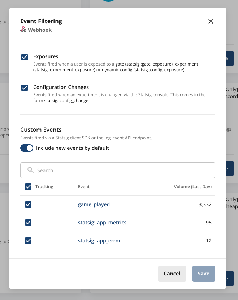Open the game_played event link
The width and height of the screenshot is (238, 300).
coord(94,204)
